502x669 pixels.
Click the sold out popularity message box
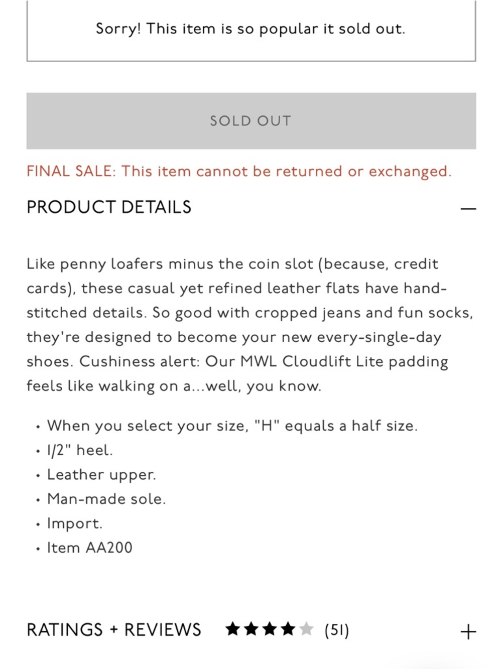click(251, 30)
